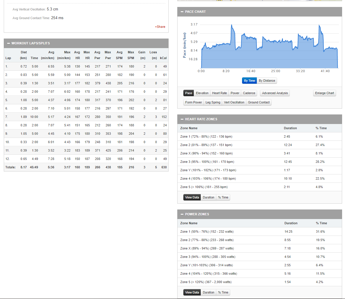Open Advanced Analysis
Viewport: 345px width, 299px height.
[x=275, y=93]
